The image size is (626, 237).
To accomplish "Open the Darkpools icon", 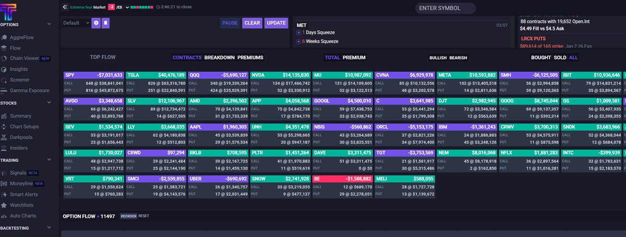I will pyautogui.click(x=5, y=137).
